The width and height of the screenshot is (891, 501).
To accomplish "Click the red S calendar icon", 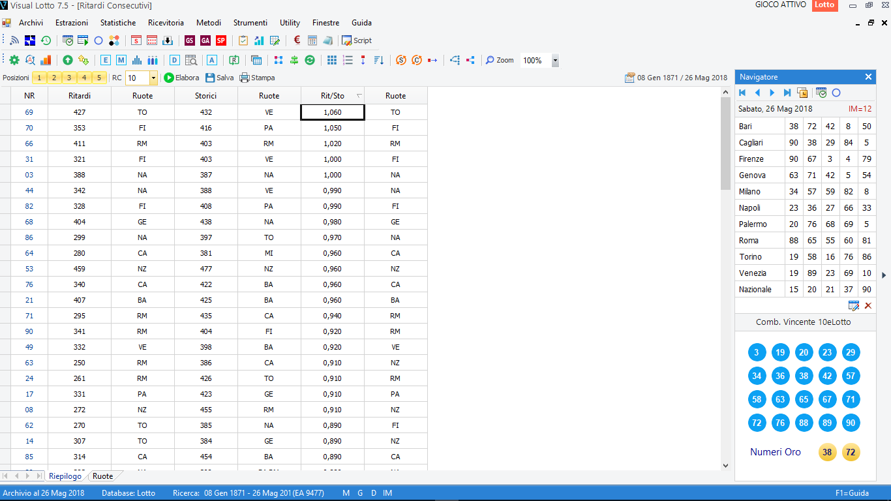I will coord(136,40).
